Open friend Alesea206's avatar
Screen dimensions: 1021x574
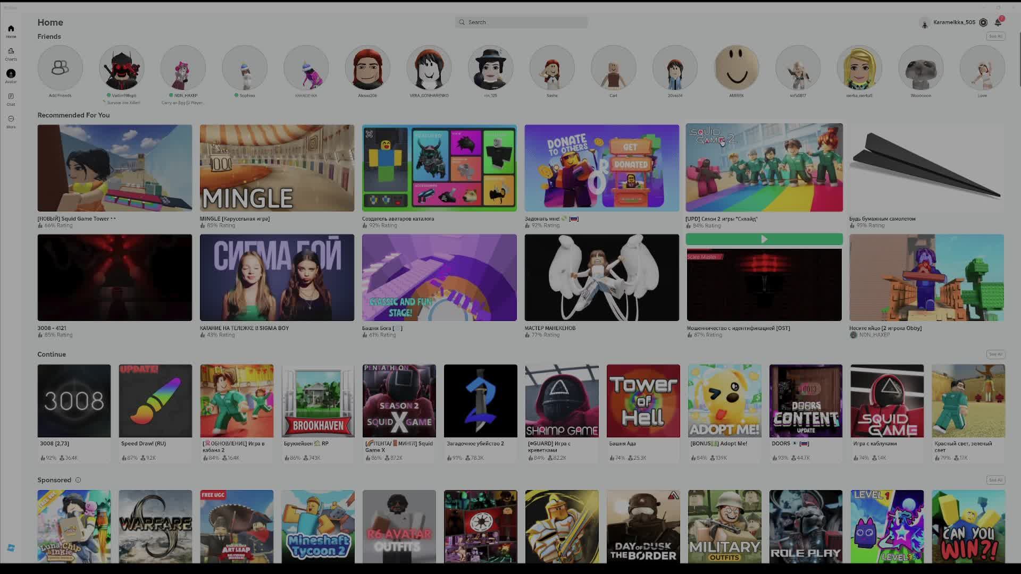click(x=367, y=67)
